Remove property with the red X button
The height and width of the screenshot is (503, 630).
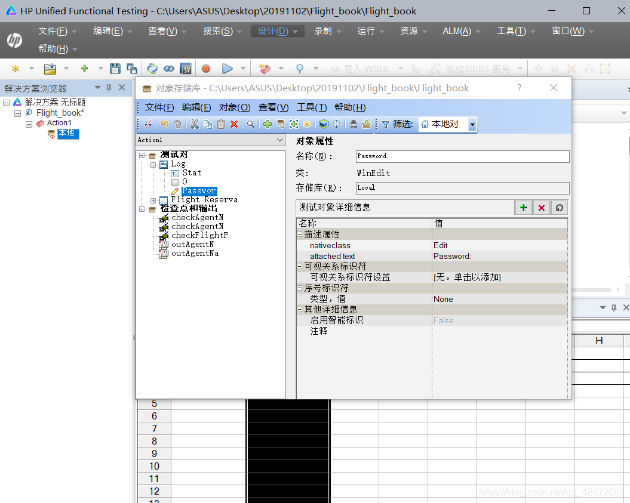point(541,208)
